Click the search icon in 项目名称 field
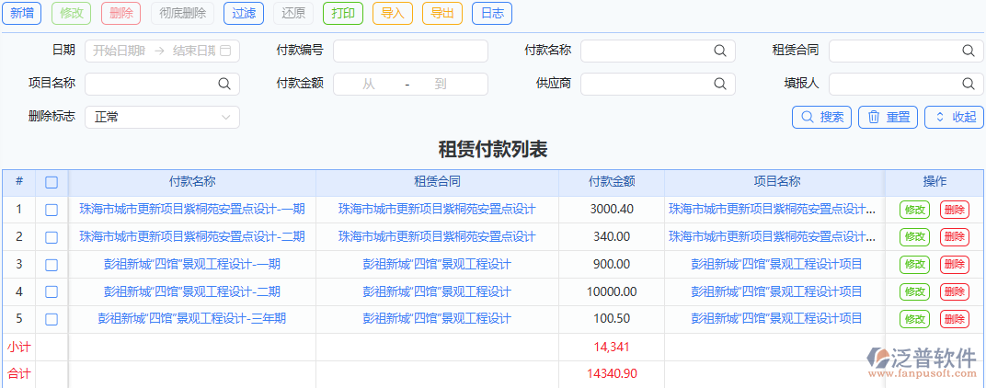 (x=224, y=84)
